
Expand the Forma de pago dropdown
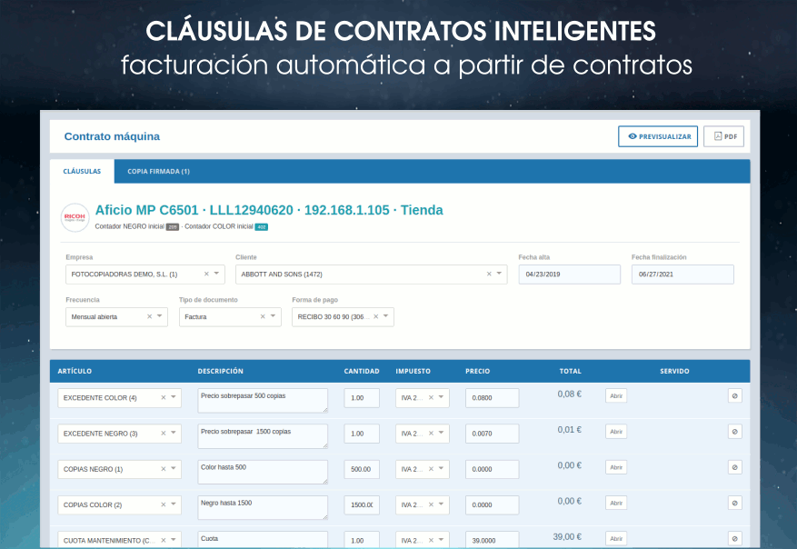(386, 316)
